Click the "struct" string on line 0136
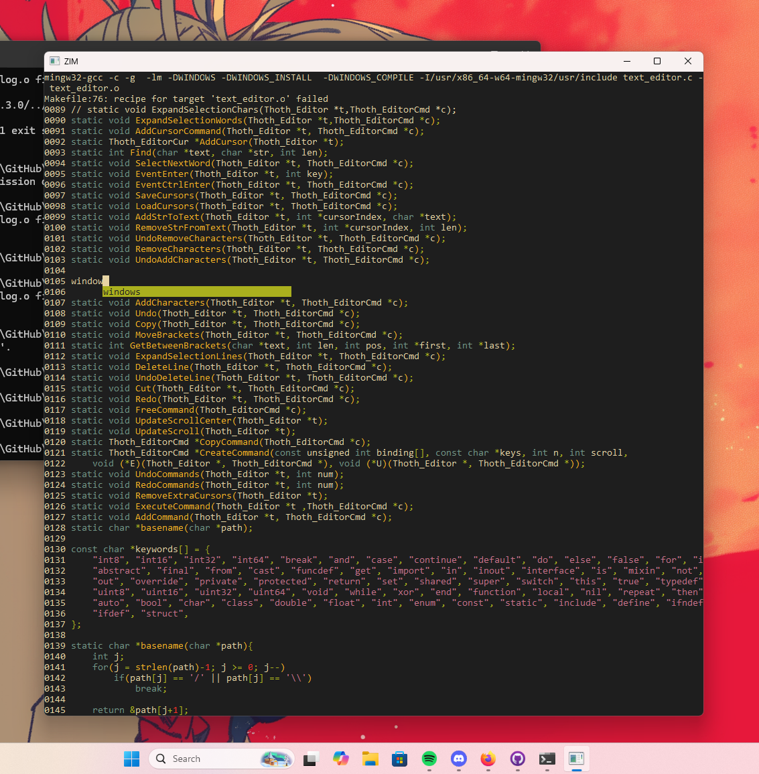Viewport: 759px width, 774px height. [162, 614]
